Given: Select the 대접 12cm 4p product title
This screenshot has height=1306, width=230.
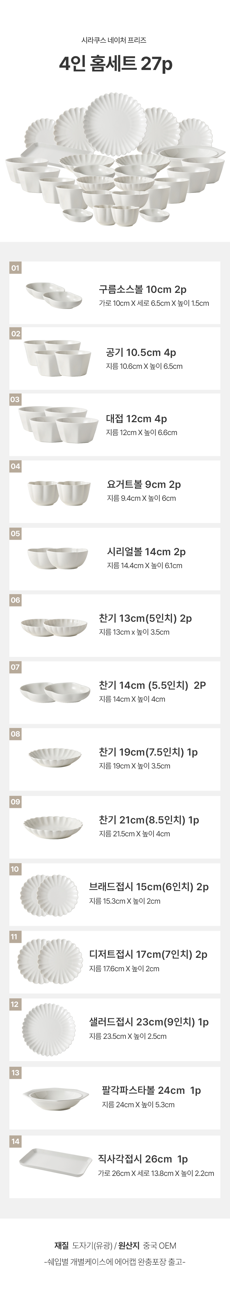Looking at the screenshot, I should point(136,419).
